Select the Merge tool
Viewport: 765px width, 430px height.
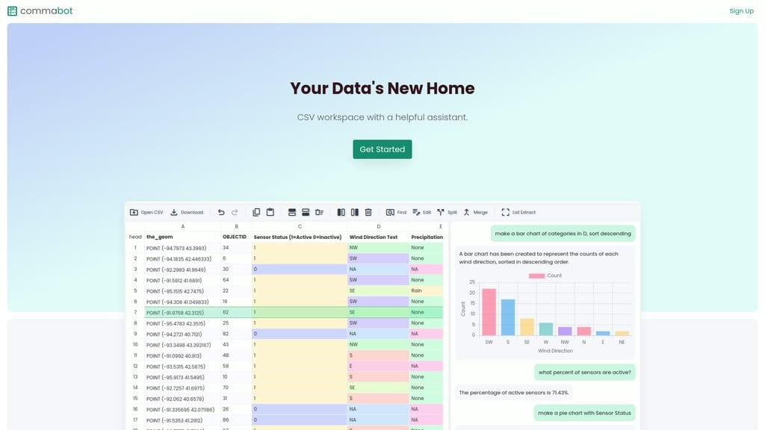(475, 212)
